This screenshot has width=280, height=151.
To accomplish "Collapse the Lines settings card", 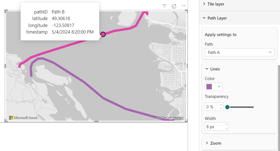I will (x=207, y=69).
